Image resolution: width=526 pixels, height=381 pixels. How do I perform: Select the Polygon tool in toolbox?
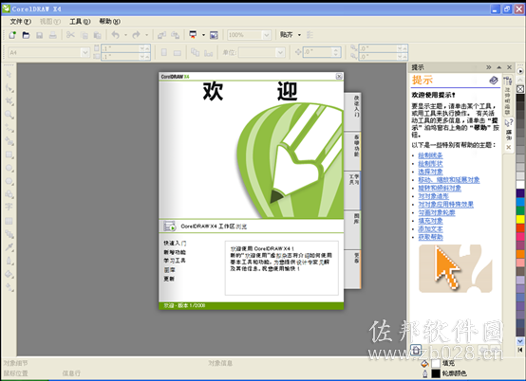[x=9, y=181]
